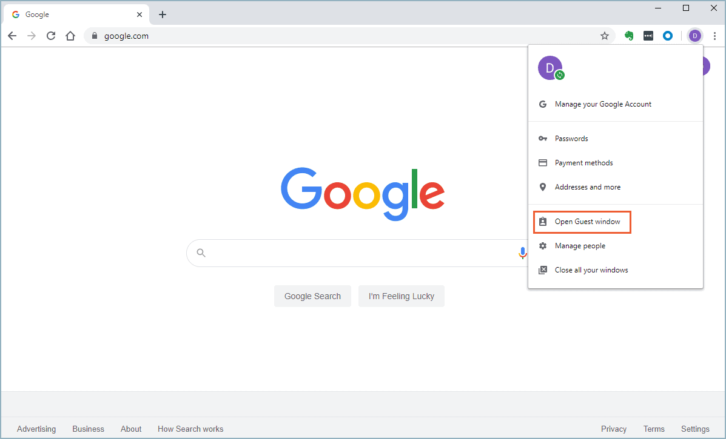Reload the page

51,36
